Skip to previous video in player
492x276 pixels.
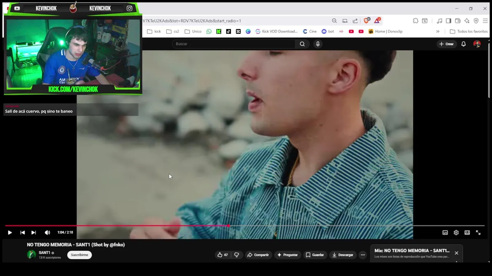(22, 232)
